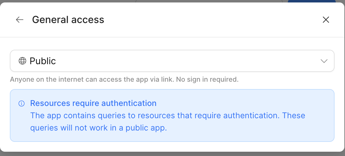
Task: Expand the access dropdown chevron
Action: (324, 61)
